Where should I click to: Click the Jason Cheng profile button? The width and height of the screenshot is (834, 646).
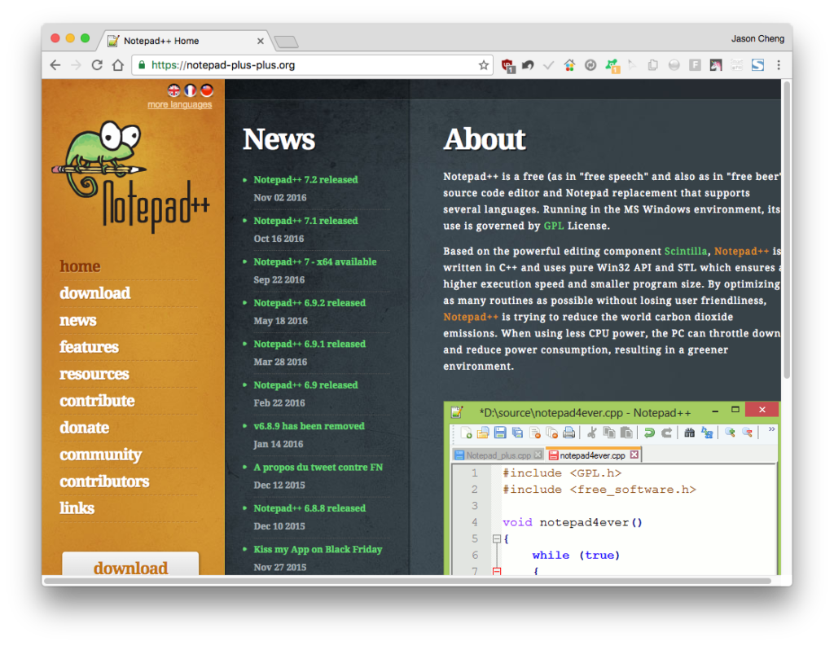pos(757,39)
